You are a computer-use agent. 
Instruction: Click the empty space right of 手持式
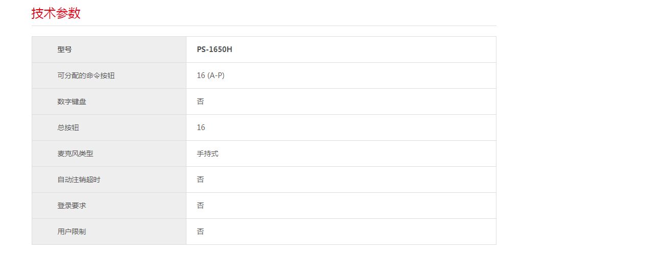pyautogui.click(x=358, y=154)
